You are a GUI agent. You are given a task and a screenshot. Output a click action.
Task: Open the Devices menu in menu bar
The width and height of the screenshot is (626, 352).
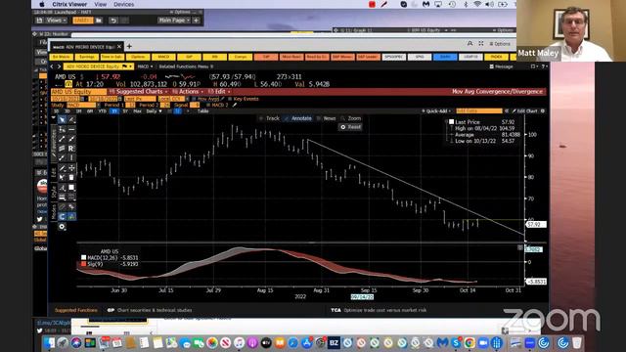[x=124, y=4]
